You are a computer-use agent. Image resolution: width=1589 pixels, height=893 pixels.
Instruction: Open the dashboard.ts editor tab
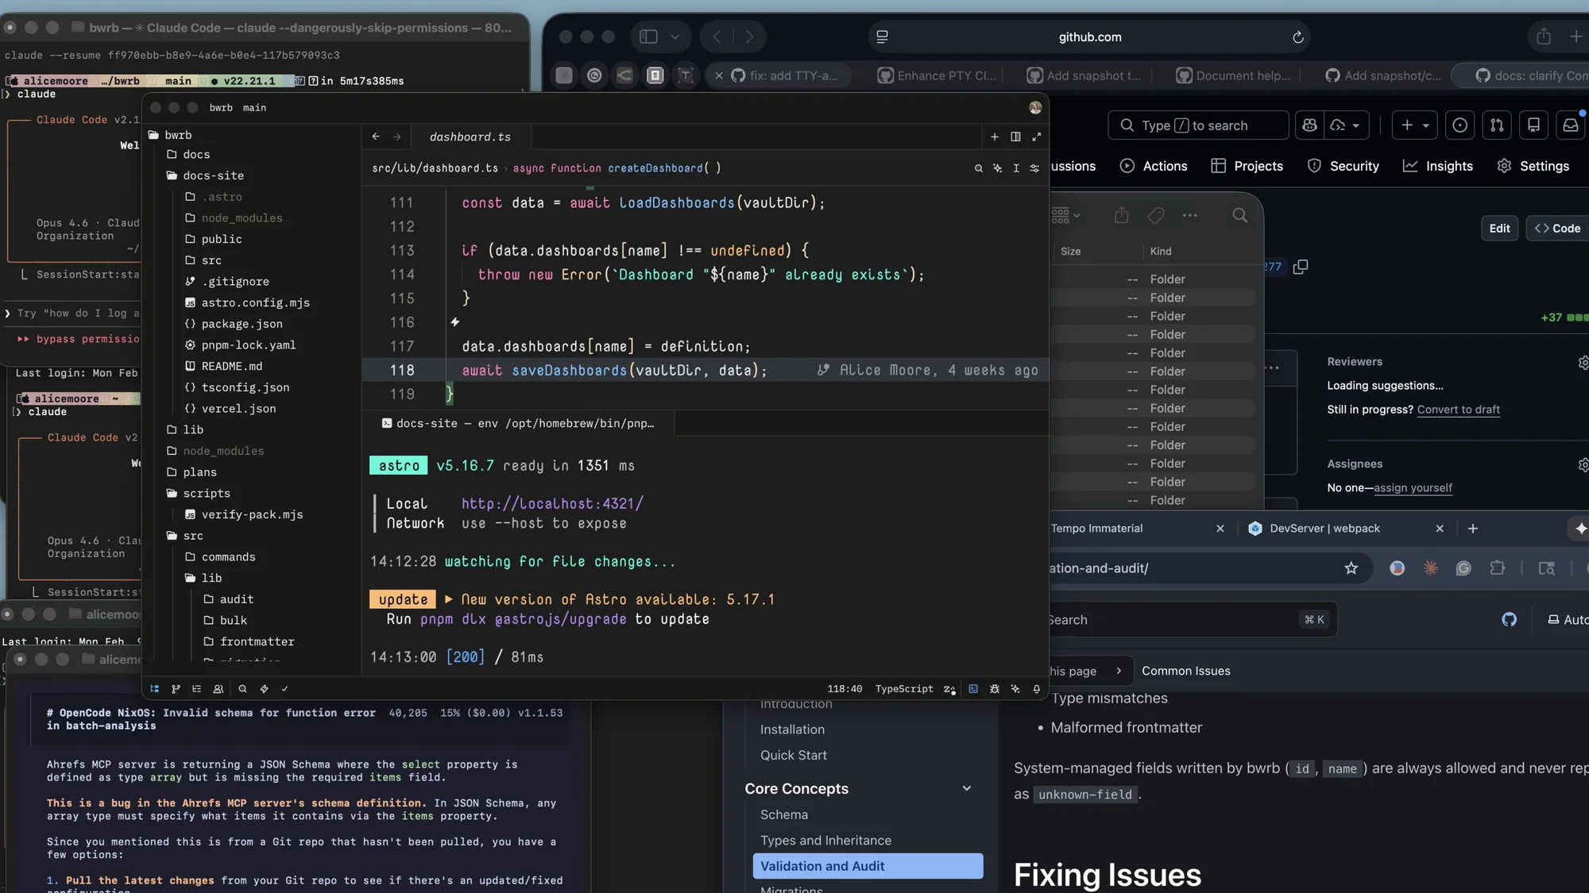(x=470, y=137)
